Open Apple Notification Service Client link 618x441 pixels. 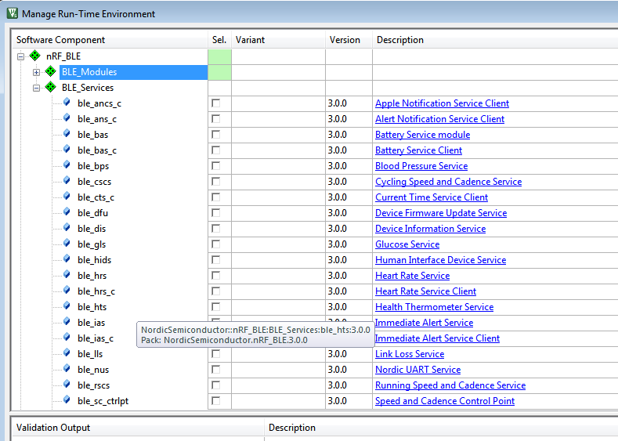(x=442, y=103)
